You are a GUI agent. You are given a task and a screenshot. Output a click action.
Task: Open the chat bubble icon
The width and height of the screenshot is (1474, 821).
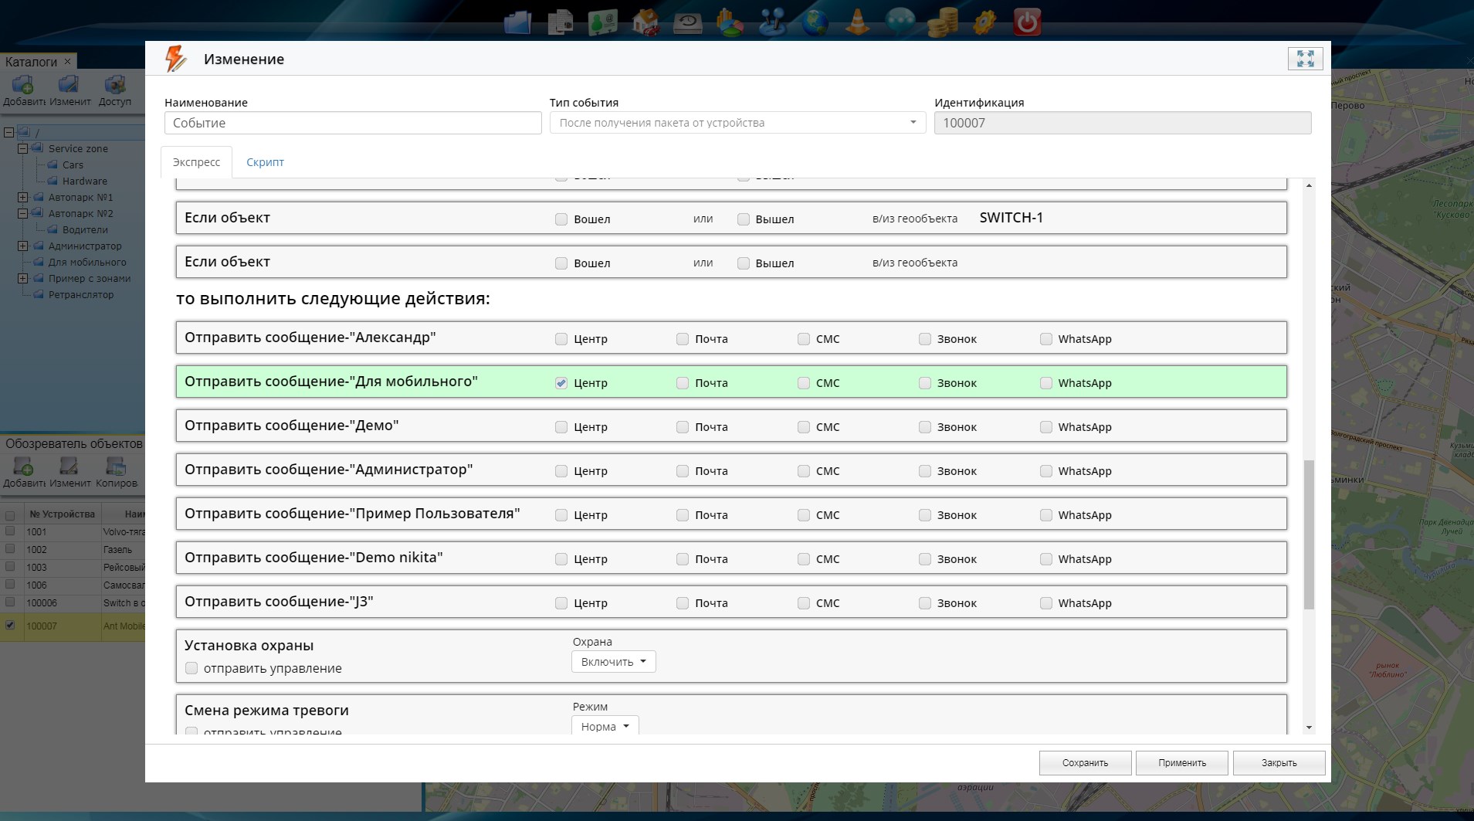click(900, 22)
